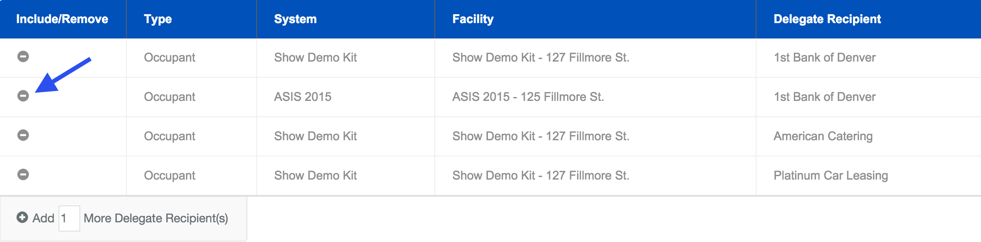The height and width of the screenshot is (242, 981).
Task: Click 1st Bank of Denver in ASIS row
Action: point(824,97)
